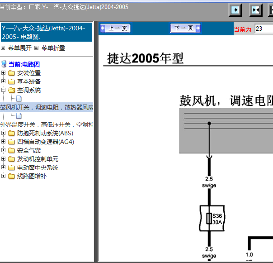Click the 基本装备 folder icon
The image size is (273, 263).
point(11,81)
